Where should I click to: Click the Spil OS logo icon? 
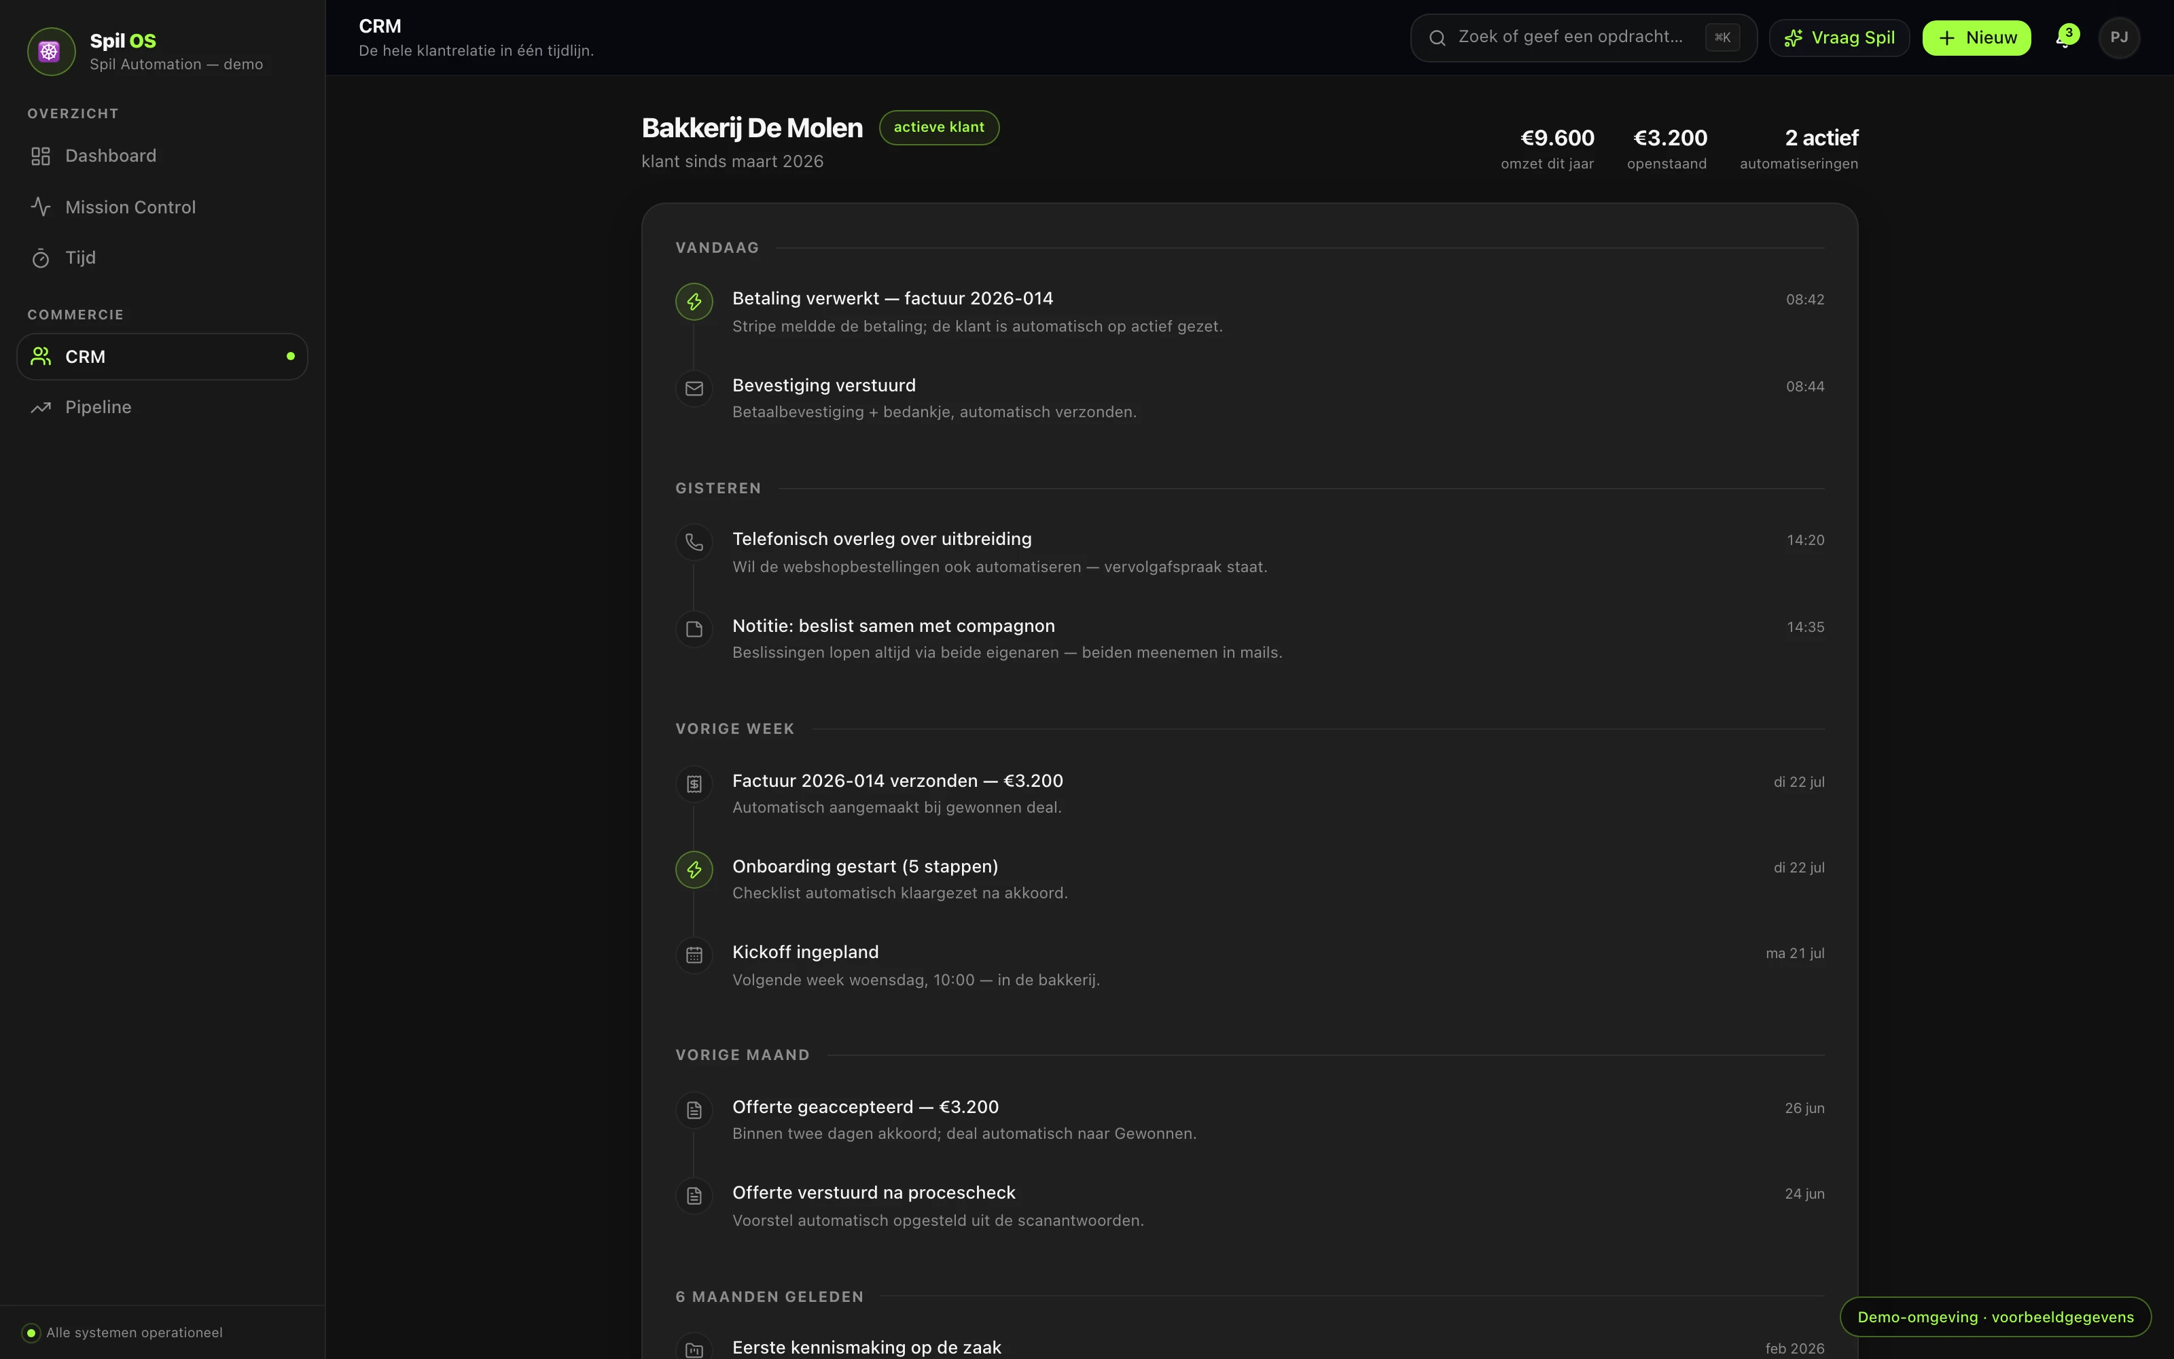pos(50,51)
